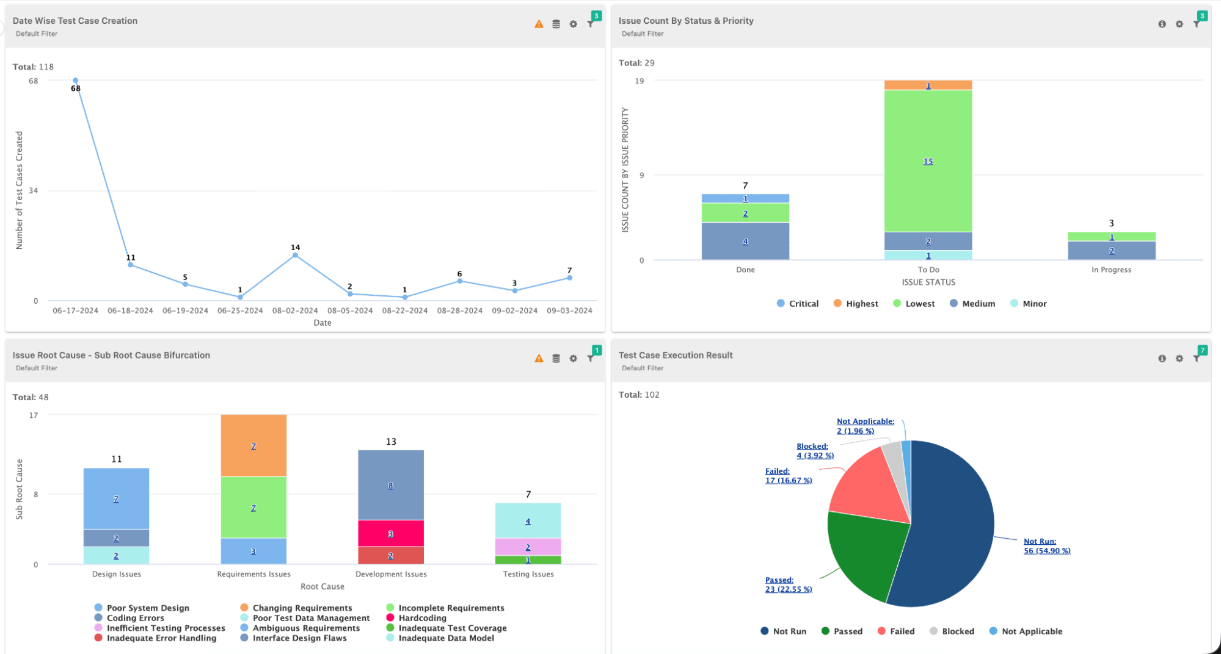The height and width of the screenshot is (654, 1221).
Task: Toggle the Critical series in the priority legend
Action: [x=797, y=303]
